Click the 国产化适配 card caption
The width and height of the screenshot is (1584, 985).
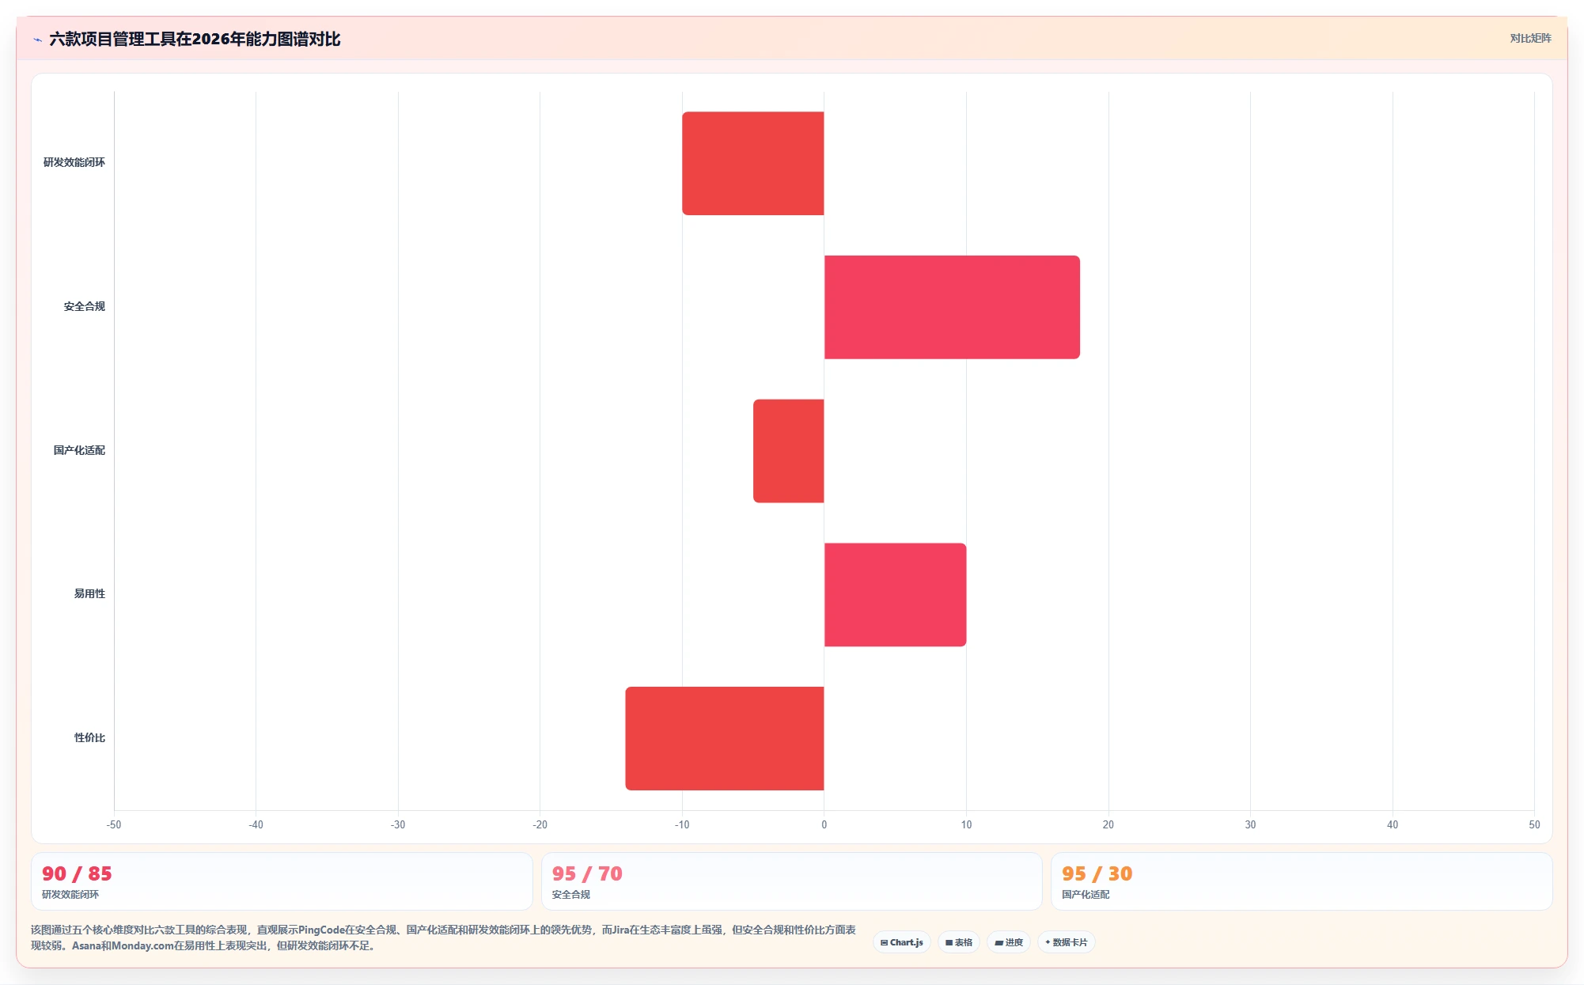(x=1086, y=894)
